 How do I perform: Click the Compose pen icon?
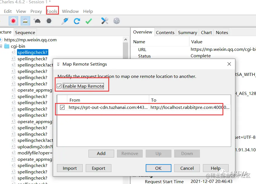(x=65, y=21)
